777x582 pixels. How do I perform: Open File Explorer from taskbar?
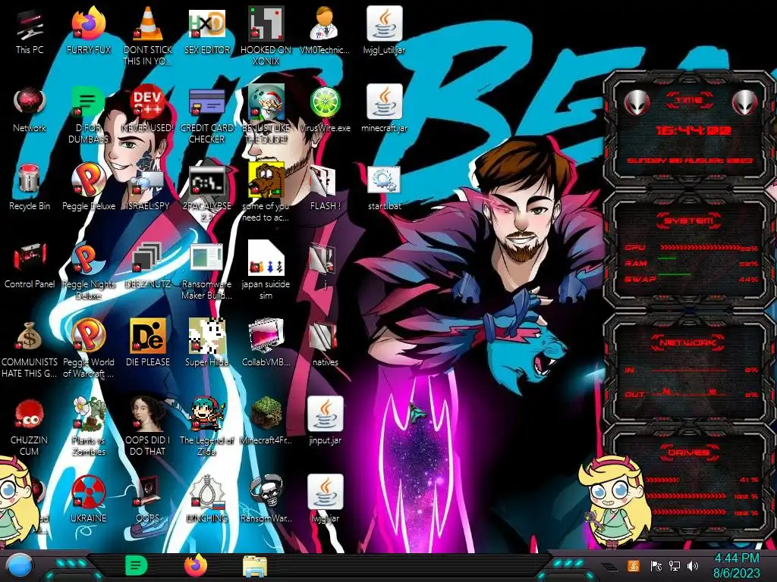tap(255, 566)
